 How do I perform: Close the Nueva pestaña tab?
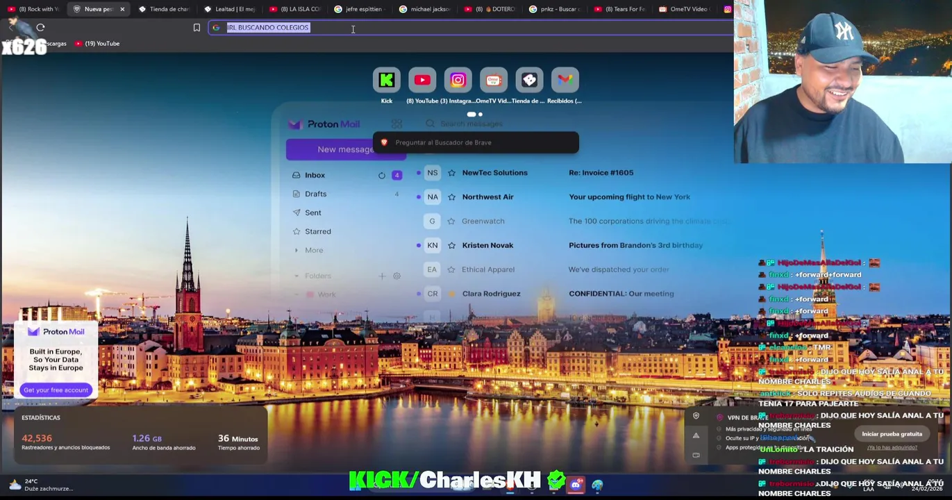pyautogui.click(x=122, y=9)
